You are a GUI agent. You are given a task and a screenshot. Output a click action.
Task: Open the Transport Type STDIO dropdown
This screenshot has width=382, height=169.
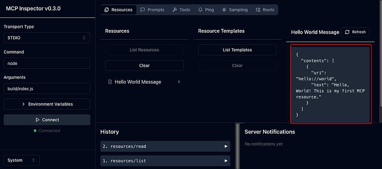click(x=47, y=38)
